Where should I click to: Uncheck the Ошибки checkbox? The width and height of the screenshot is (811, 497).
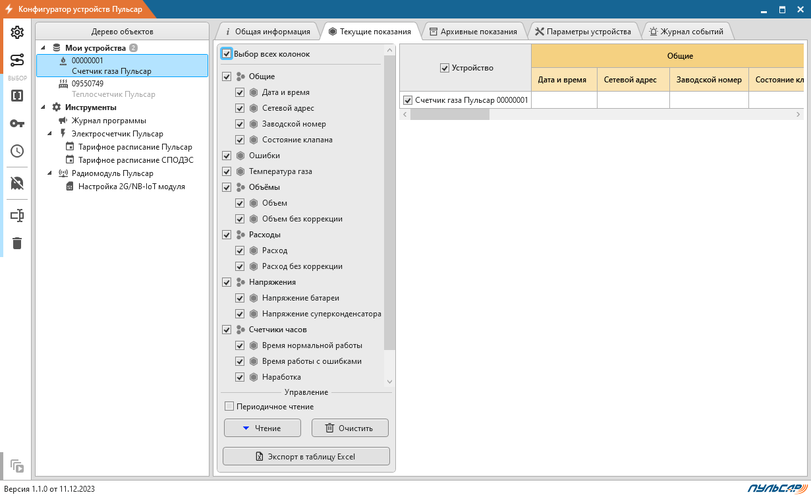(227, 156)
